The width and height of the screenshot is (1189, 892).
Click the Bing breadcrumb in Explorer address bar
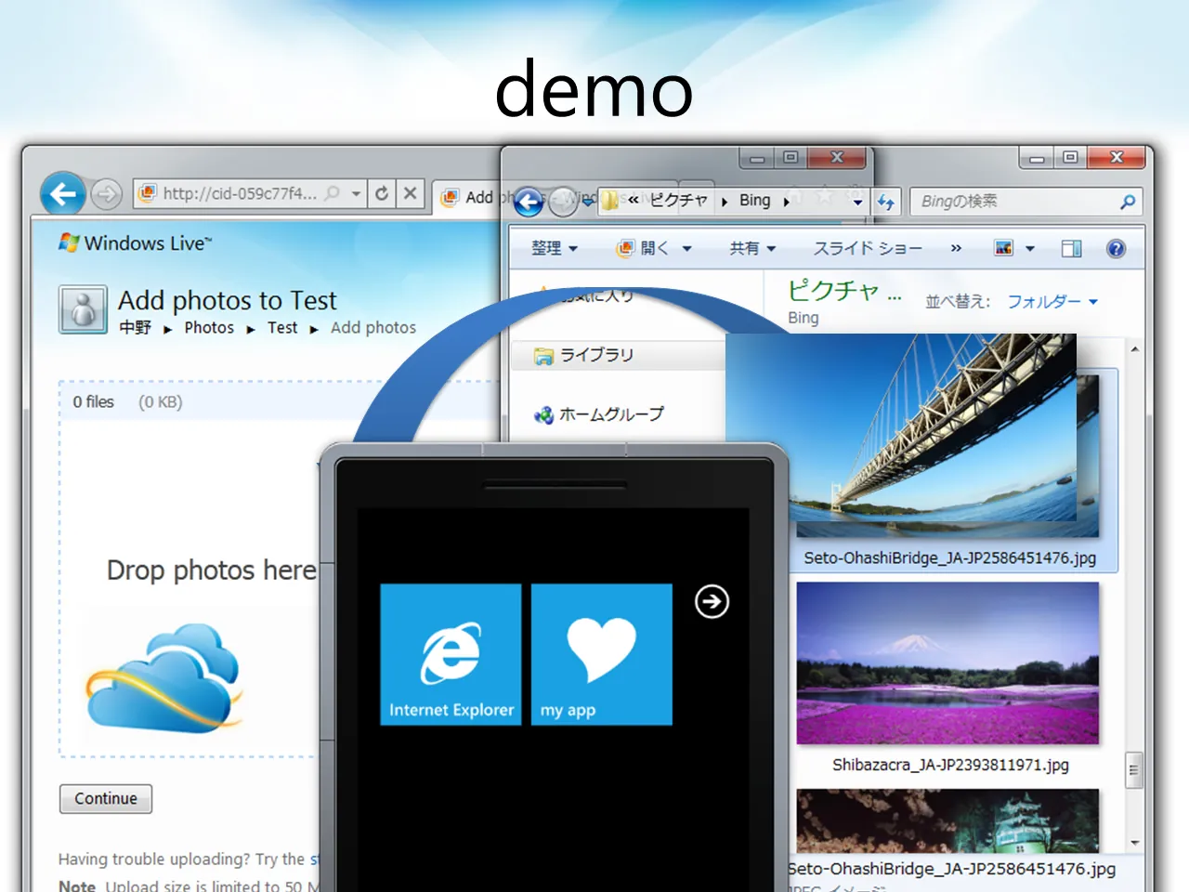(754, 200)
